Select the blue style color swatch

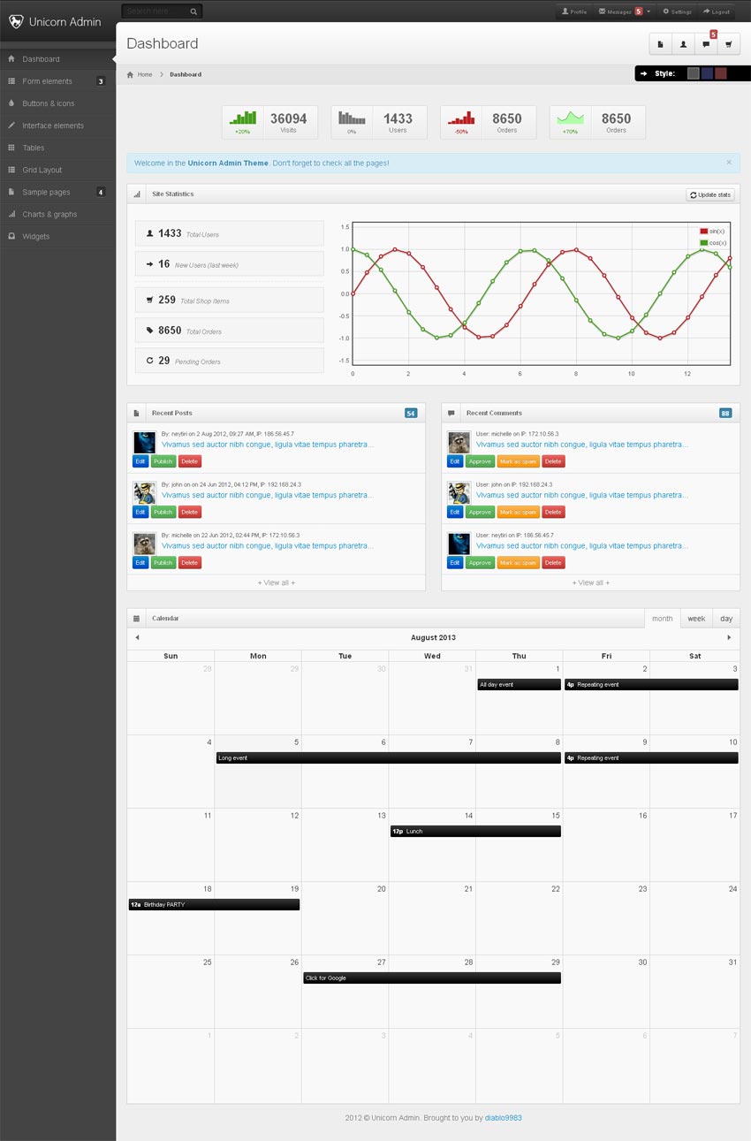coord(707,73)
